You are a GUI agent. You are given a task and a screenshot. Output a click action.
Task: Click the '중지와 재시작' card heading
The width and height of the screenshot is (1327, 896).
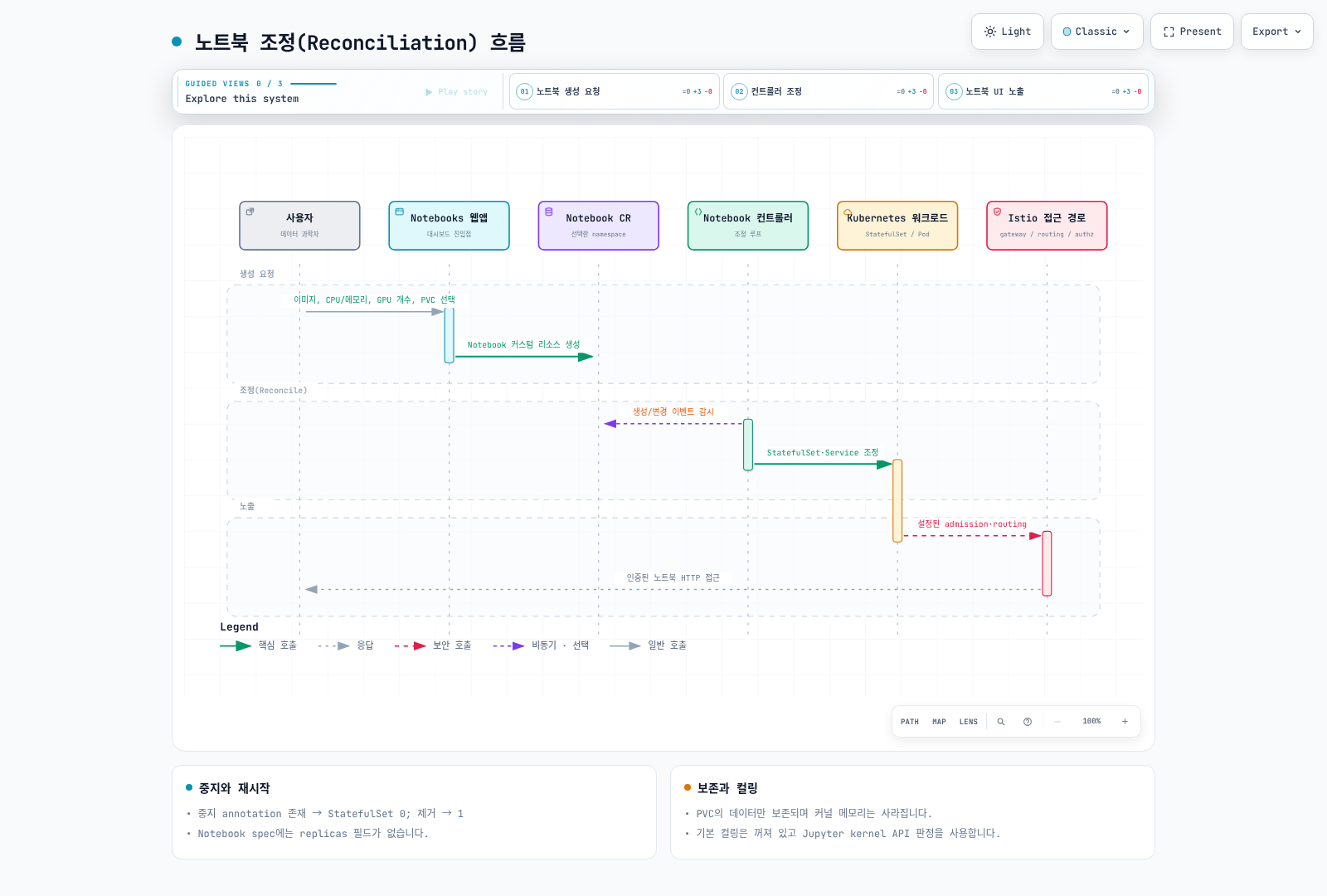click(x=234, y=788)
